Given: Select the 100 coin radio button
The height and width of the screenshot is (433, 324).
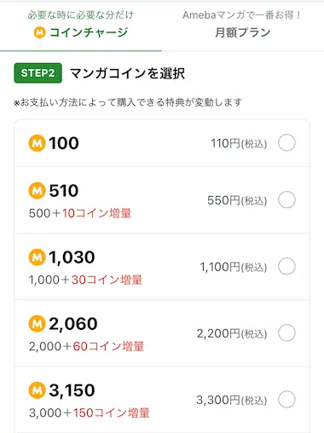Looking at the screenshot, I should coord(286,142).
